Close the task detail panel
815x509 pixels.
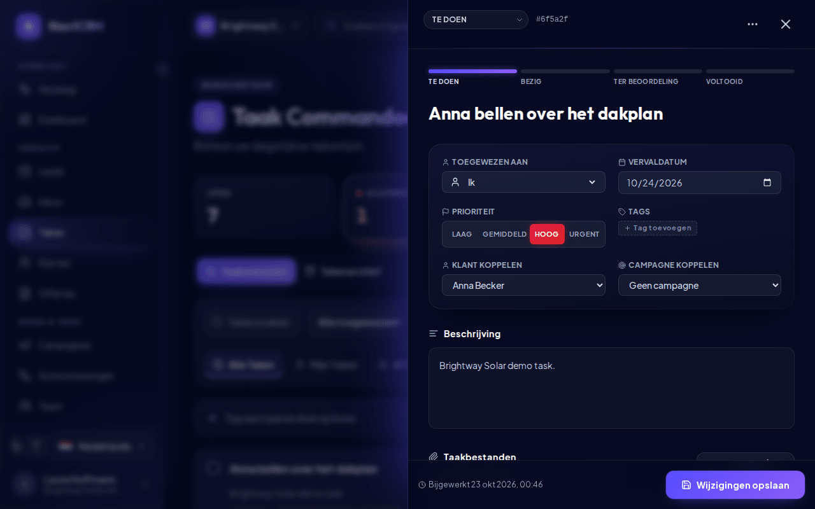786,24
